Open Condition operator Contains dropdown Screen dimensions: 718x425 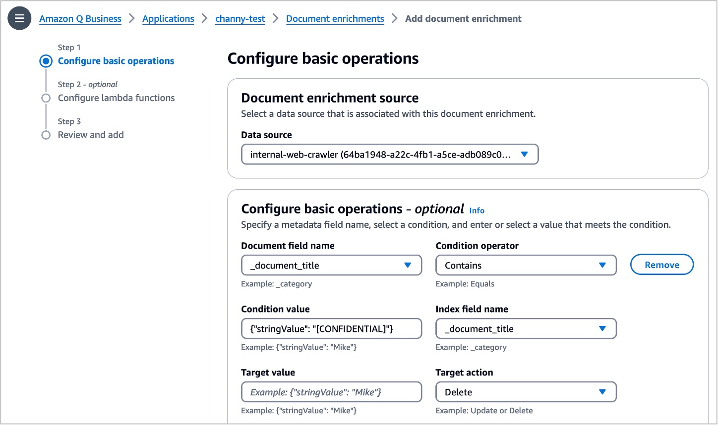click(526, 266)
